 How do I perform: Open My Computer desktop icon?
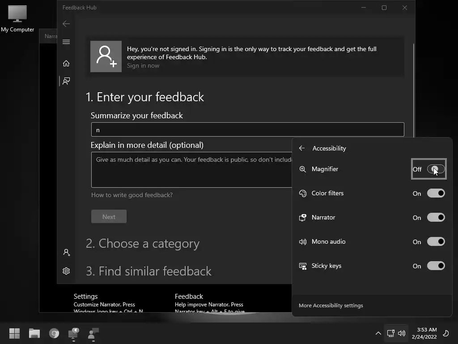(17, 18)
